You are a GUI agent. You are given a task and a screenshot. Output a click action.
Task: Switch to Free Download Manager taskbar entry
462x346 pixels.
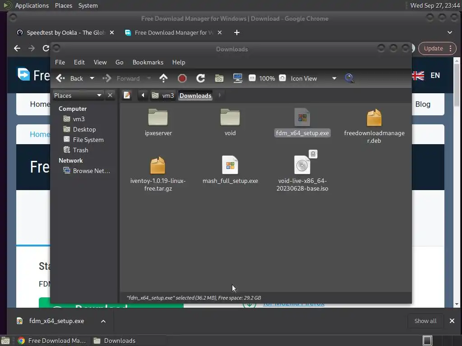pos(52,341)
